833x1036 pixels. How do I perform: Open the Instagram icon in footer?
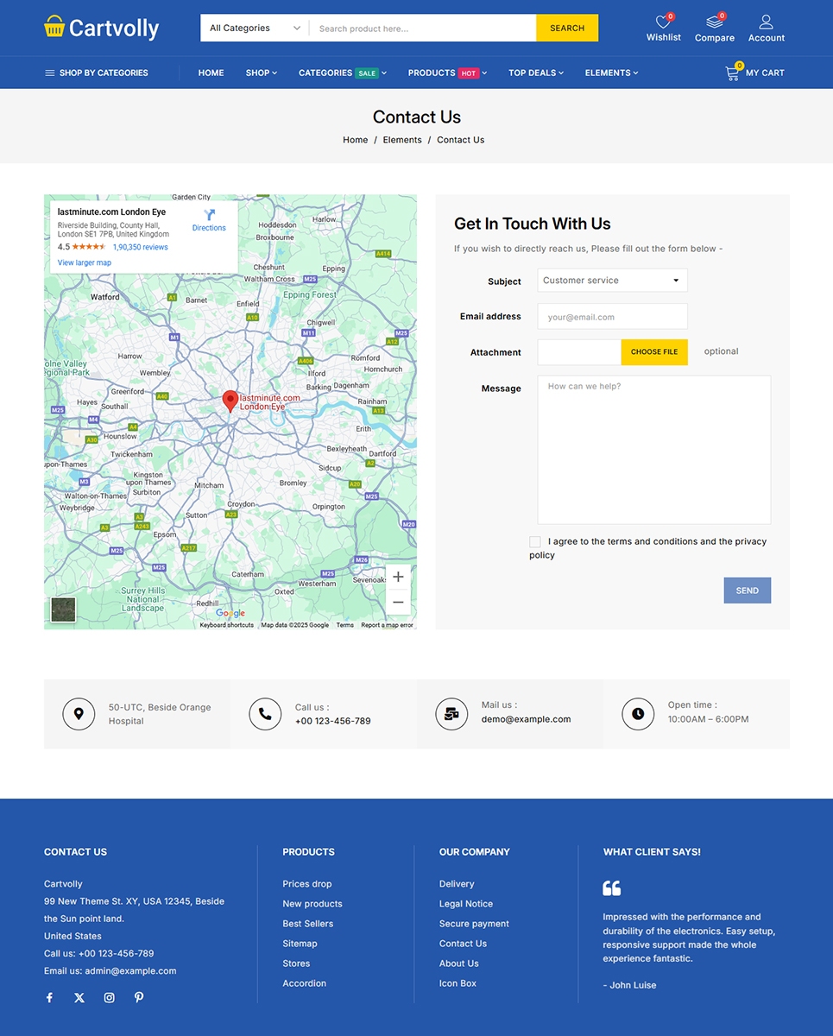point(109,997)
